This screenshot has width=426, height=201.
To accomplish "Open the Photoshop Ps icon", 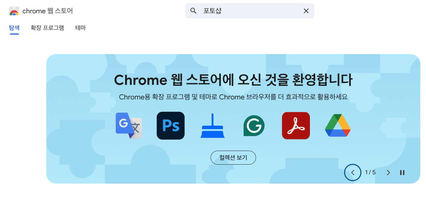I will tap(171, 126).
